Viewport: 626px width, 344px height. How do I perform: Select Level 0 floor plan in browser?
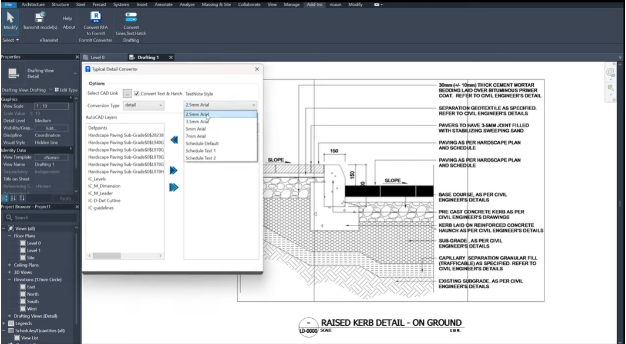pyautogui.click(x=33, y=243)
